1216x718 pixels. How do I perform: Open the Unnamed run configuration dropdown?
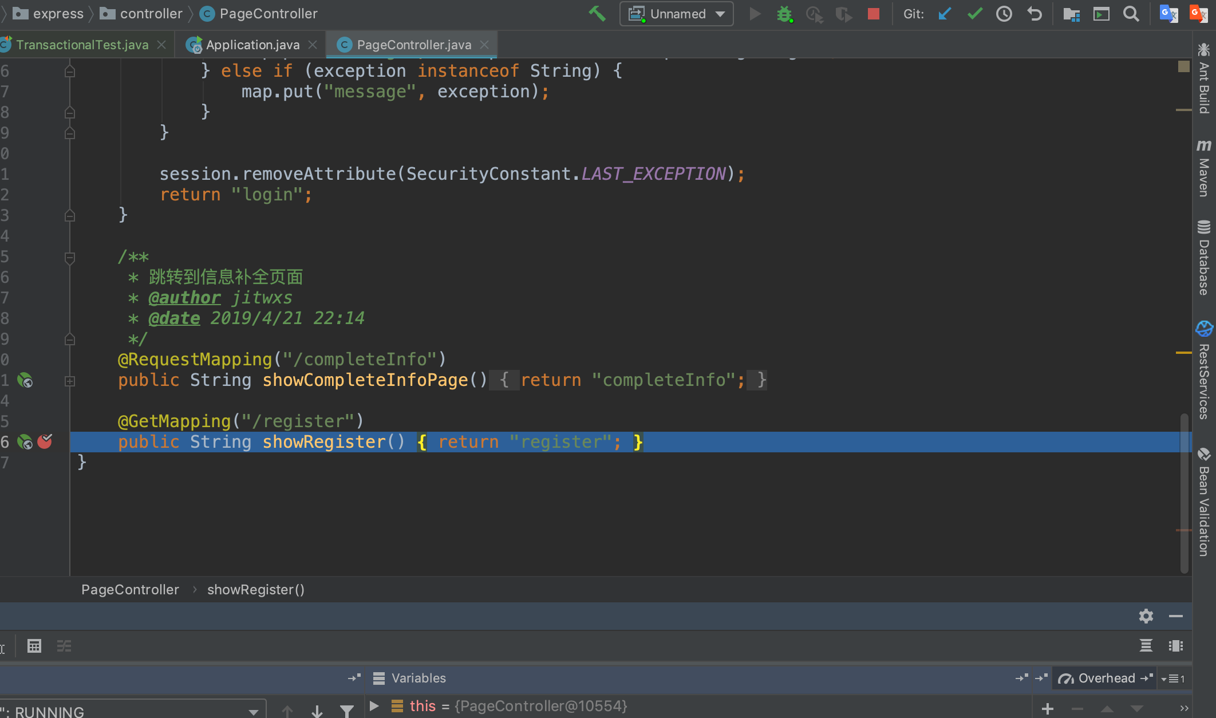point(677,14)
